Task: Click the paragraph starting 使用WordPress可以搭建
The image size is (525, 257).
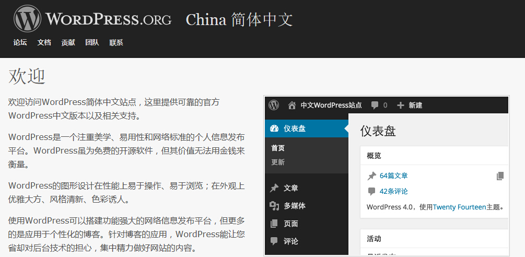Action: [x=126, y=234]
